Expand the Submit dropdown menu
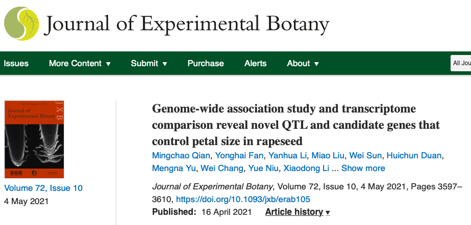 pos(149,64)
